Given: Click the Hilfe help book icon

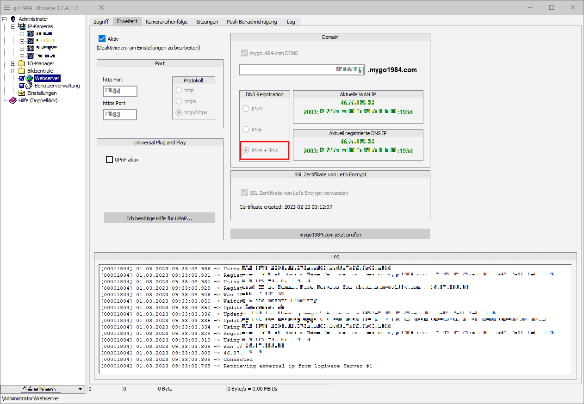Looking at the screenshot, I should (12, 100).
